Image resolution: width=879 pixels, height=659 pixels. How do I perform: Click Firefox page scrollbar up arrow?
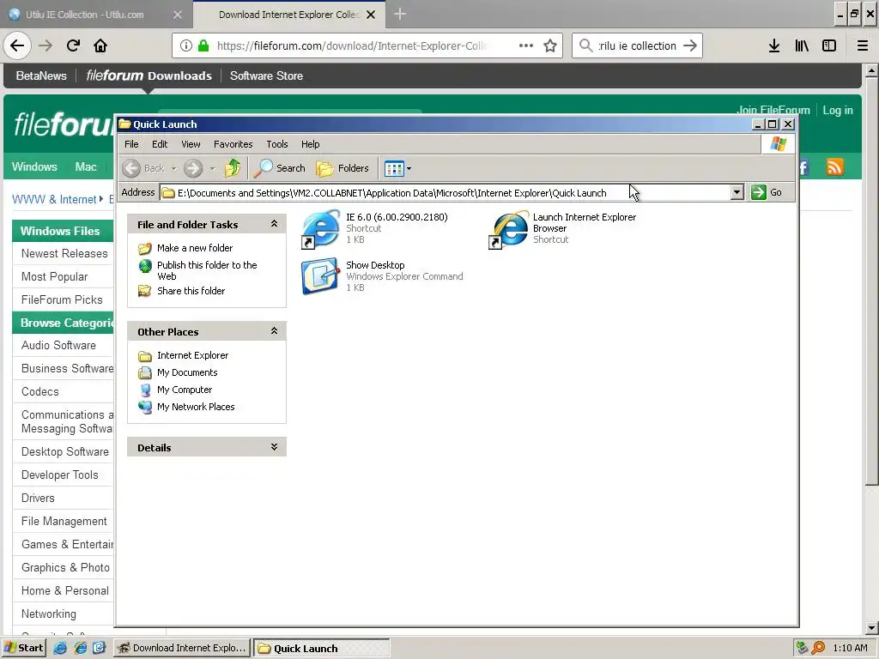[x=871, y=70]
